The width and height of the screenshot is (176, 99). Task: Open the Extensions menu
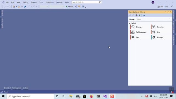click(x=50, y=2)
